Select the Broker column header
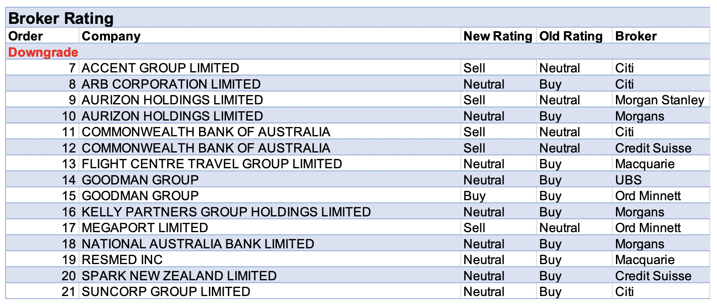The width and height of the screenshot is (717, 305). [636, 36]
